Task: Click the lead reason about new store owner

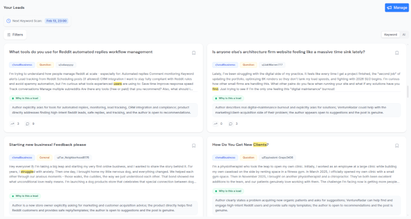Action: [x=103, y=208]
